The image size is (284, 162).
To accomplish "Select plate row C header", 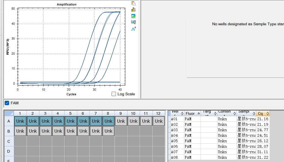I will (x=9, y=141).
